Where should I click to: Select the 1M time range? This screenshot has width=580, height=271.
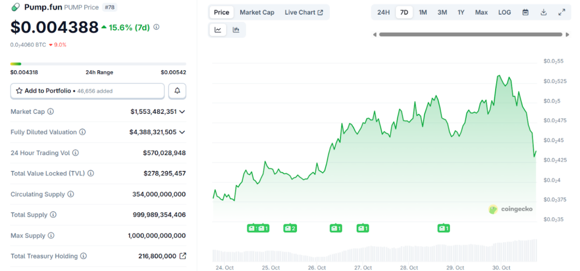[x=423, y=12]
